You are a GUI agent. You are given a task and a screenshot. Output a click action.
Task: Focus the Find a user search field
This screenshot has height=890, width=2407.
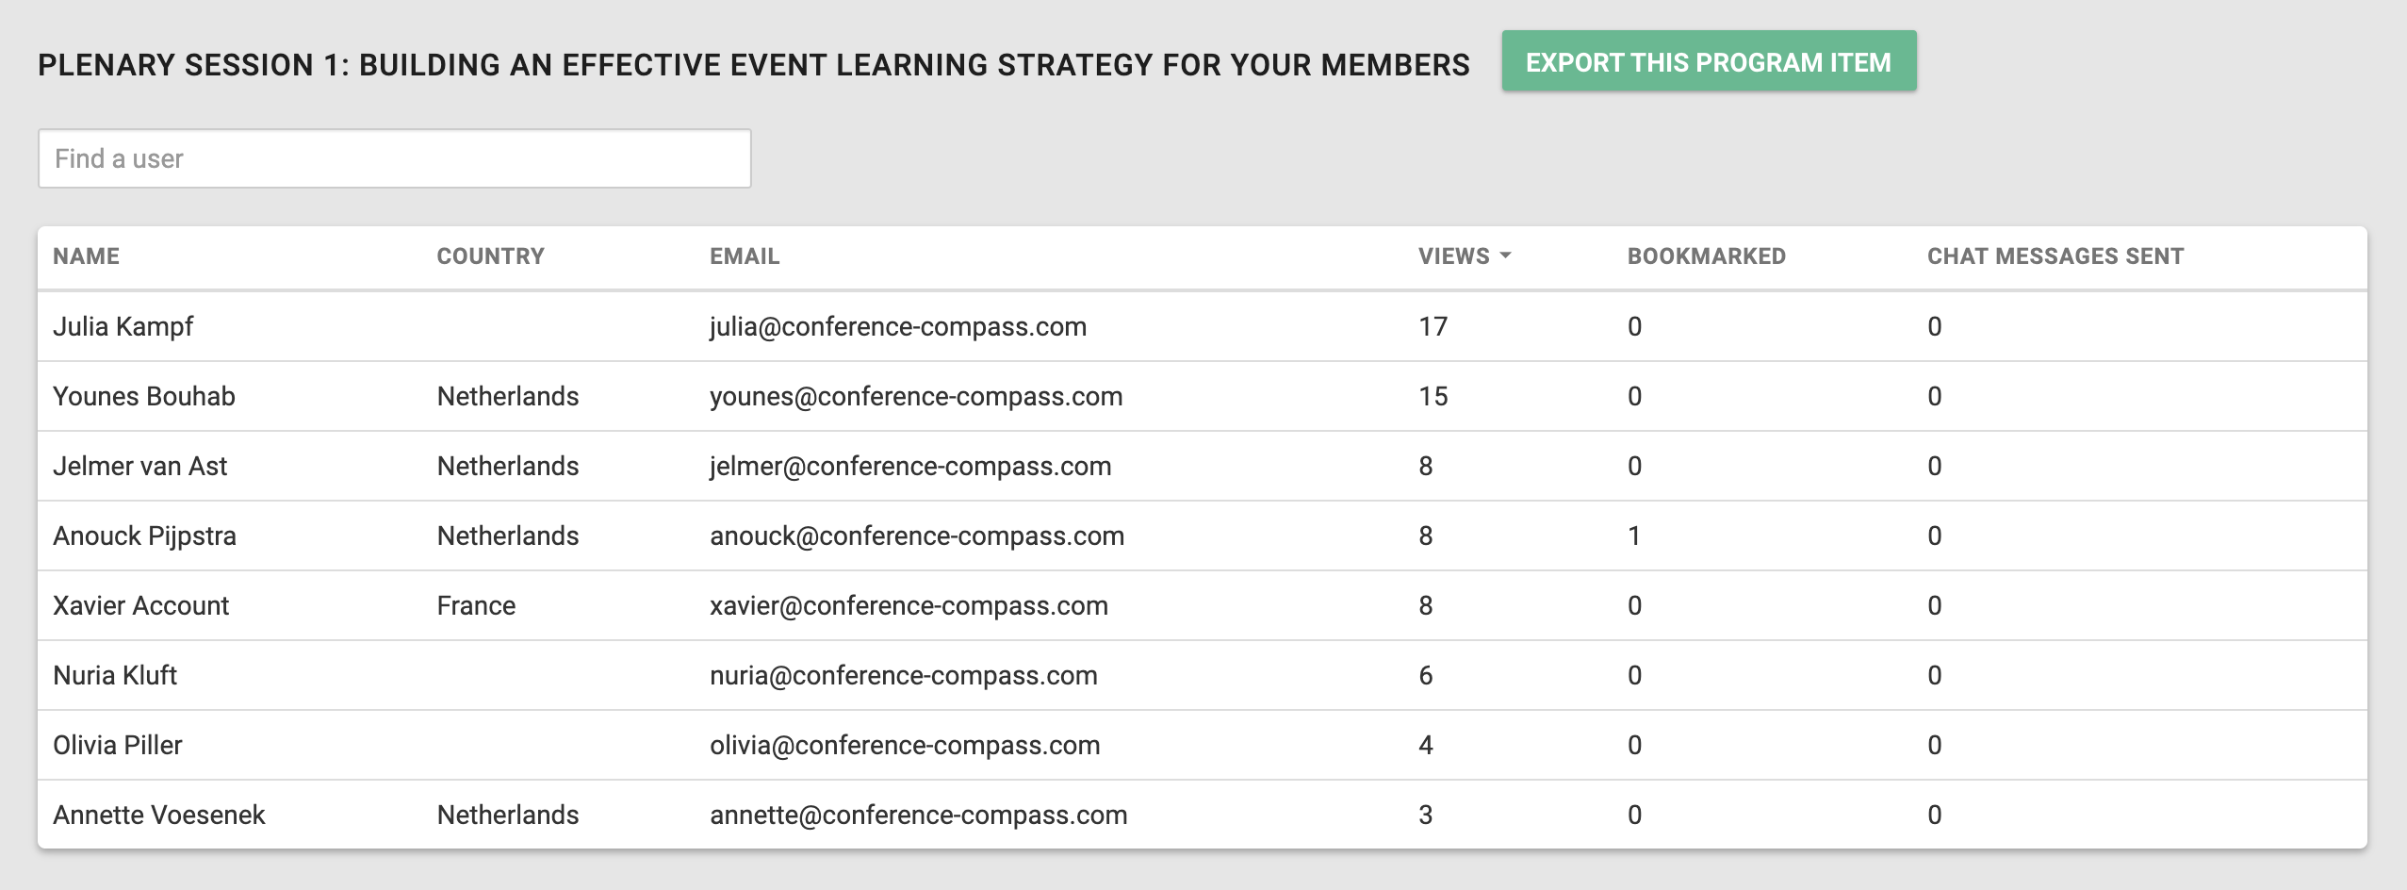pos(394,158)
